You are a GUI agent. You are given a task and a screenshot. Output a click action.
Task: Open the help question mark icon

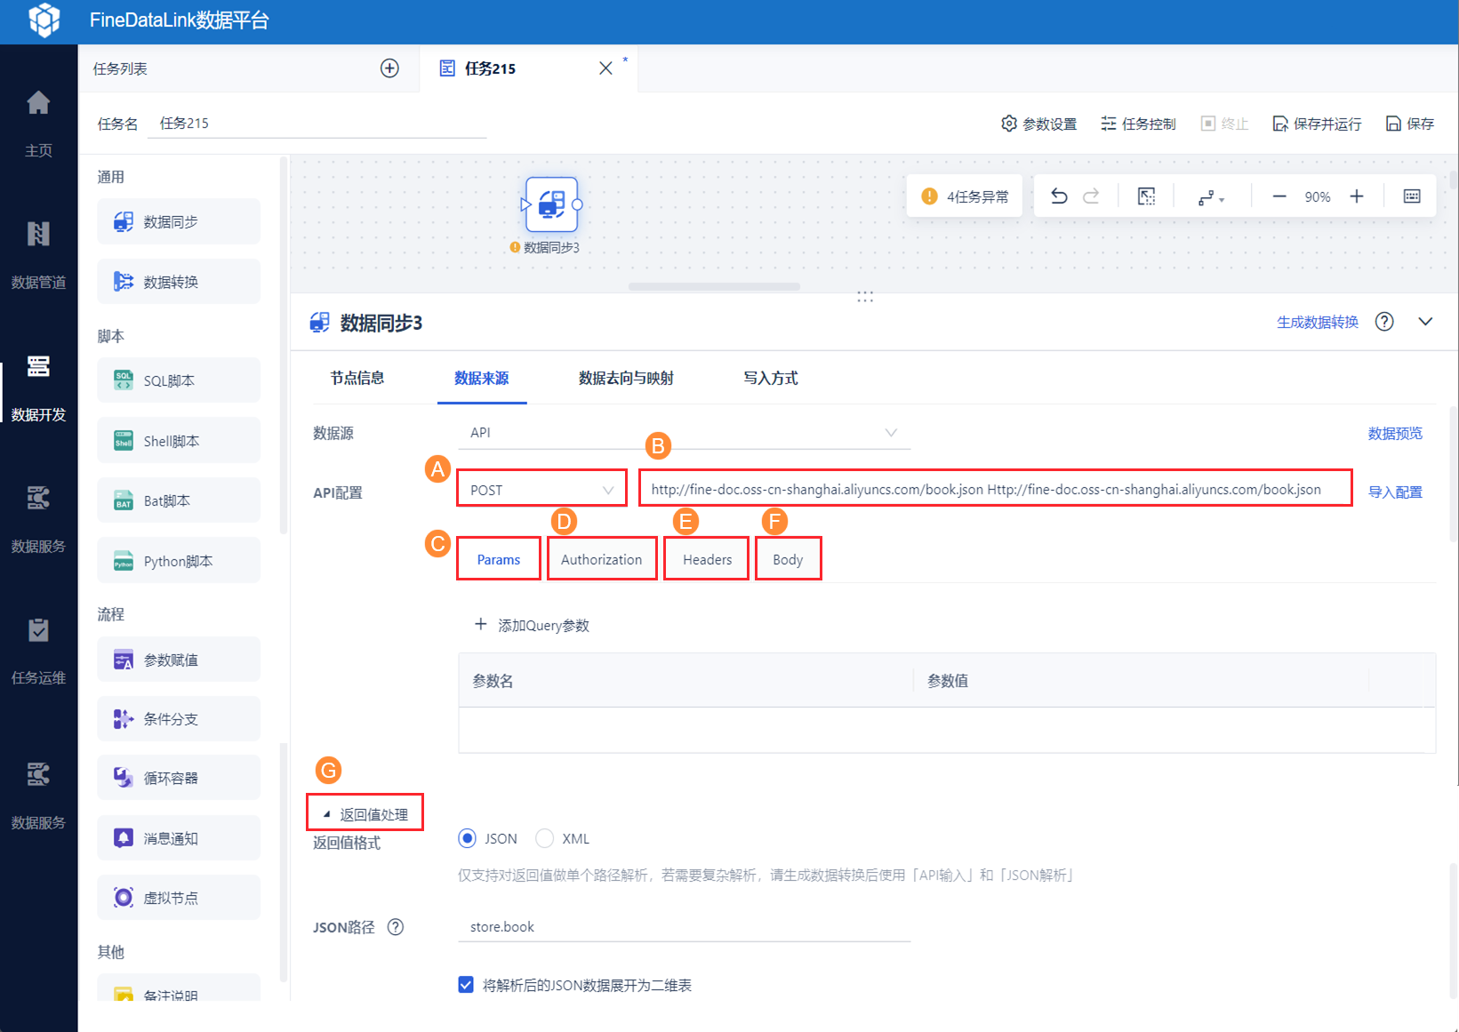pos(1384,322)
